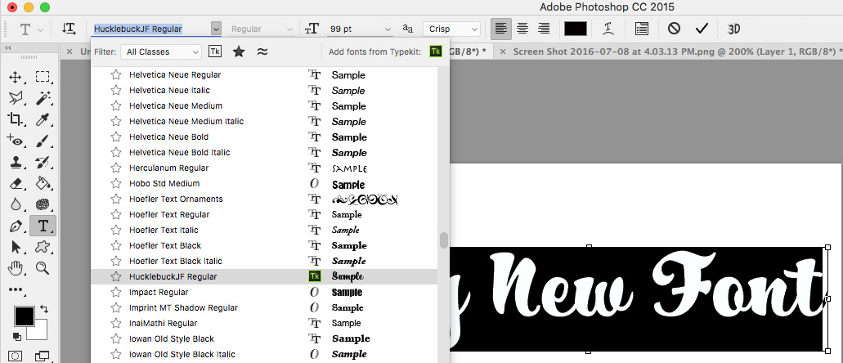The width and height of the screenshot is (843, 363).
Task: Click the font list scrollbar thumb
Action: pos(443,240)
